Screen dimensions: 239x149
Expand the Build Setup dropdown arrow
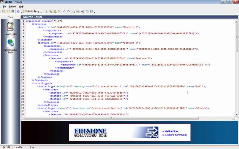point(41,12)
